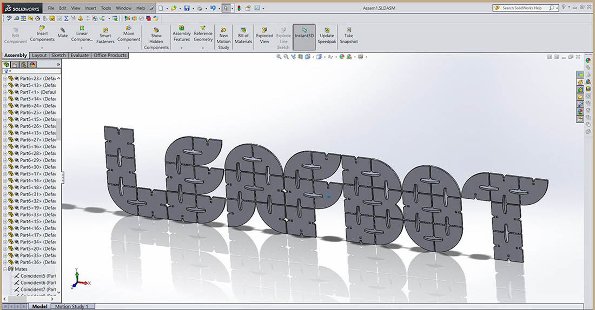This screenshot has width=595, height=310.
Task: Open Assembly Features dropdown arrow
Action: point(181,48)
